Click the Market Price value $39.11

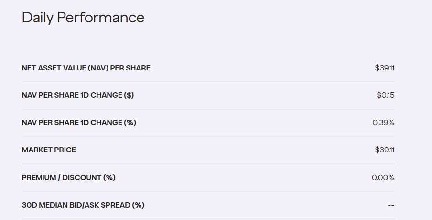pyautogui.click(x=385, y=150)
